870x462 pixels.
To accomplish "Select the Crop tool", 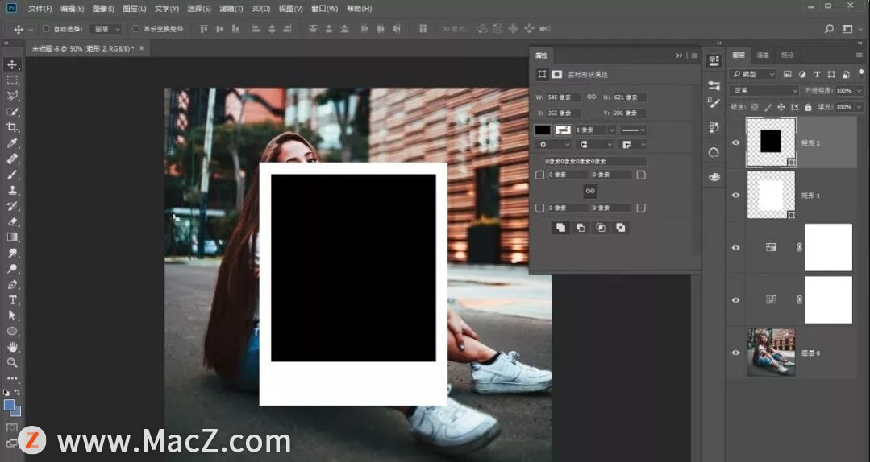I will [x=12, y=127].
